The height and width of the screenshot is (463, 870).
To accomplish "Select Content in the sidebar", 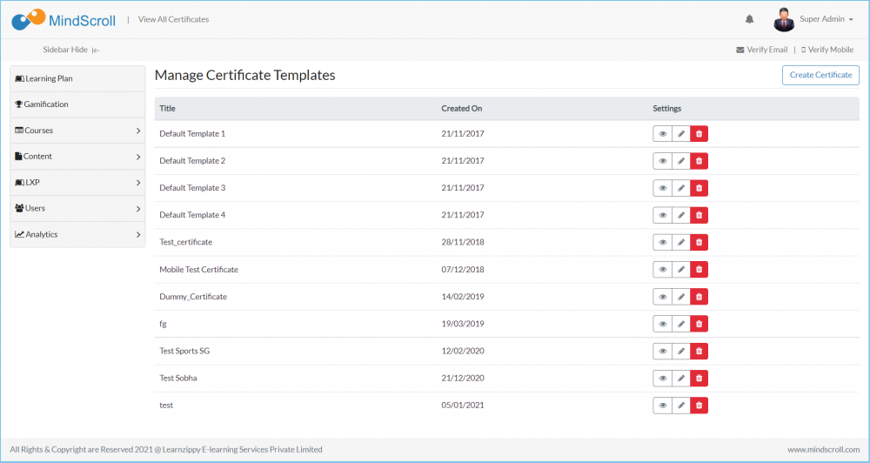I will [77, 157].
